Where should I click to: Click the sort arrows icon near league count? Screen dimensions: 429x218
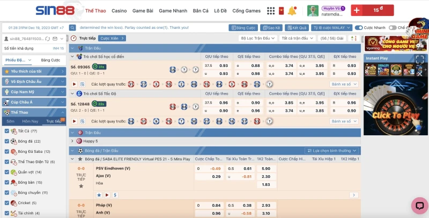pos(354,38)
